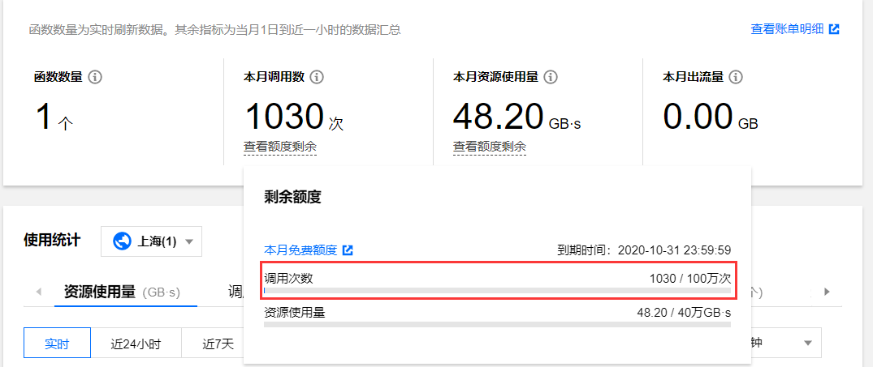Click the 到期时间 2020-10-31 23:59:59 text
Screen dimensions: 873x367
point(644,250)
